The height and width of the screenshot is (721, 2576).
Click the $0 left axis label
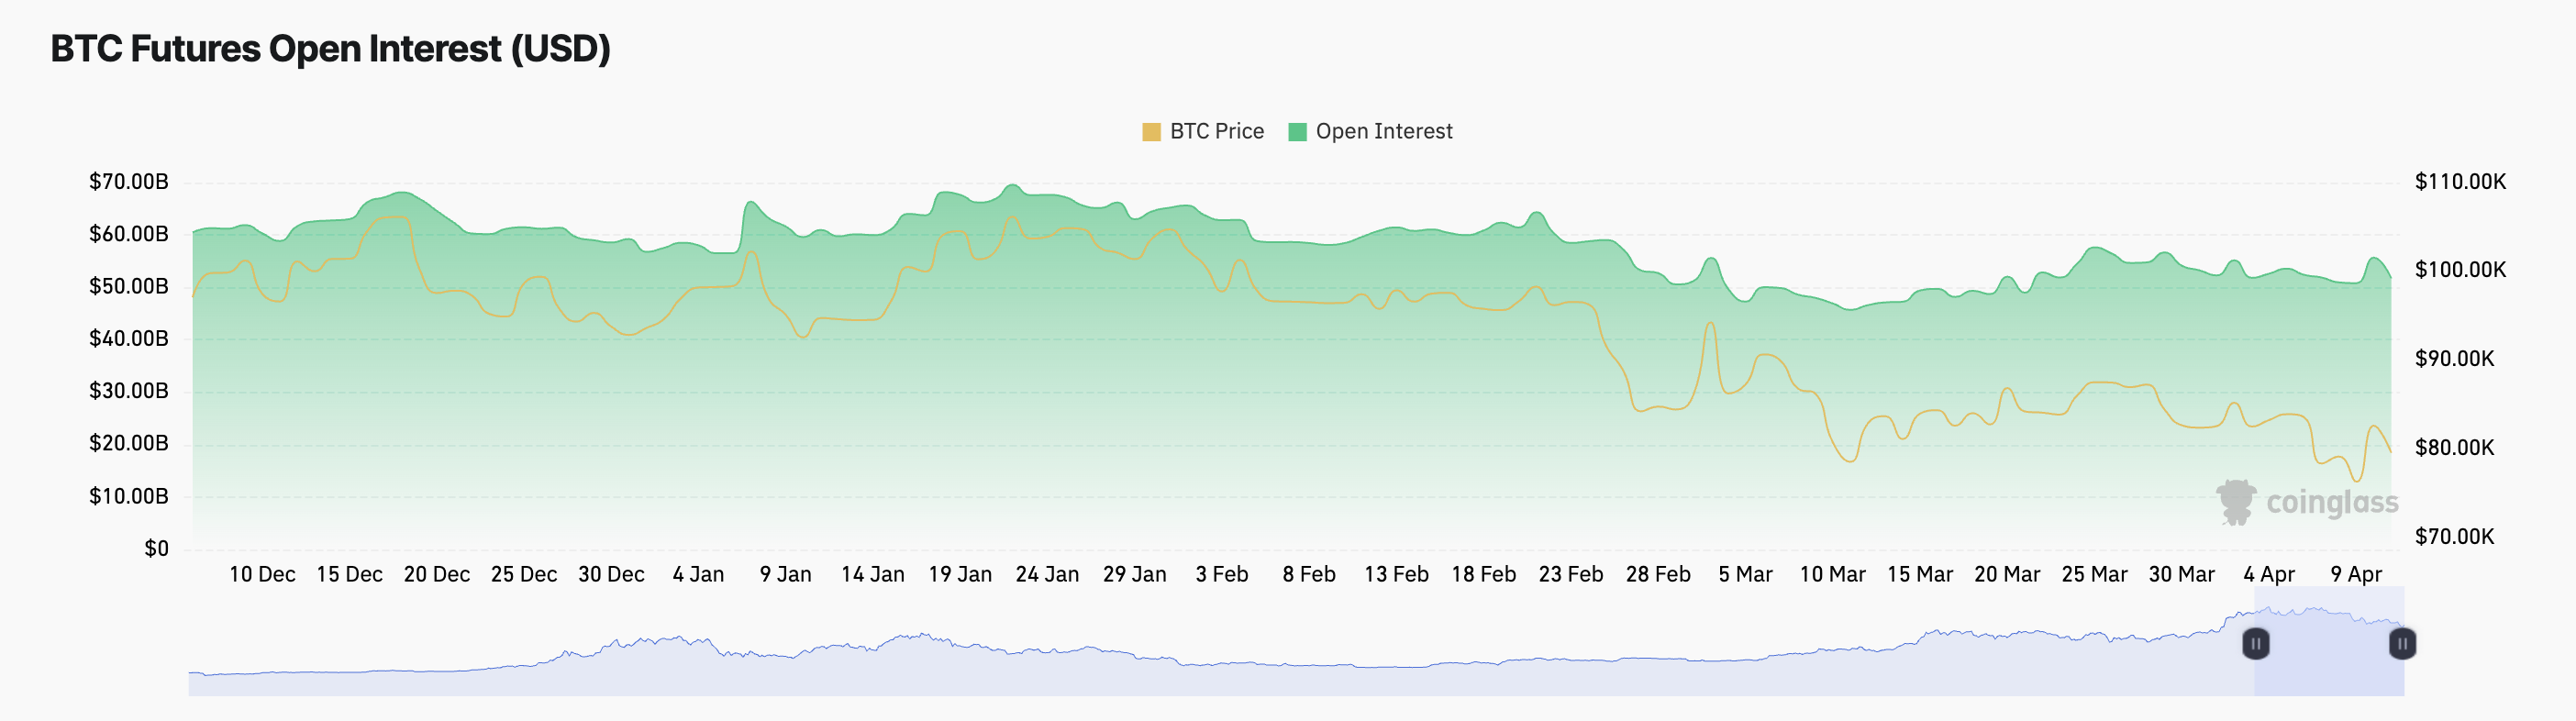[156, 548]
